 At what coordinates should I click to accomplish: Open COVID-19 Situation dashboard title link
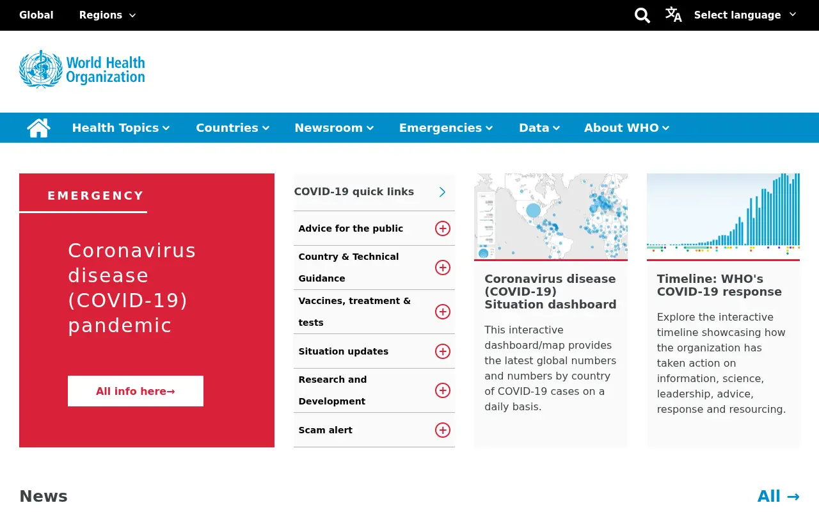(550, 292)
